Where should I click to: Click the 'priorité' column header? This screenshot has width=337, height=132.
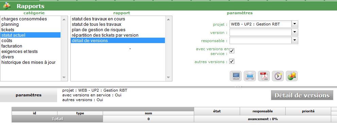[308, 111]
